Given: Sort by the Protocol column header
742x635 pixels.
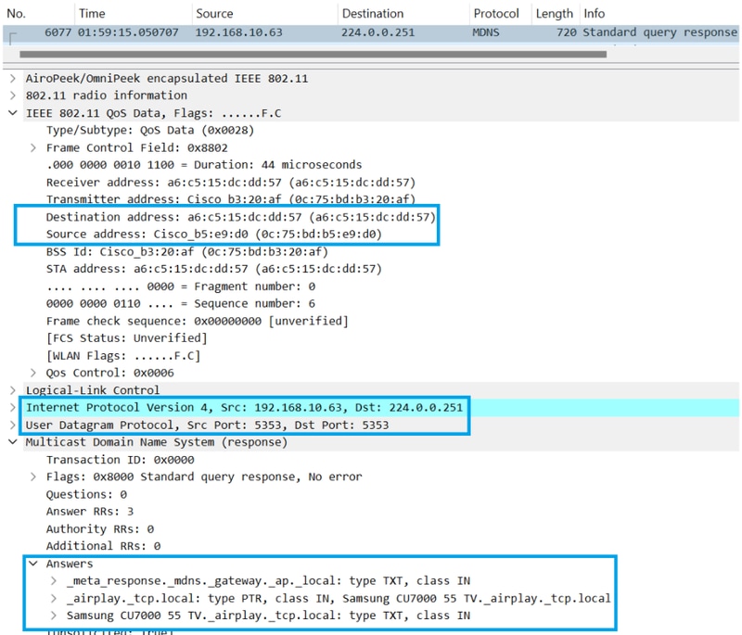Looking at the screenshot, I should point(496,13).
